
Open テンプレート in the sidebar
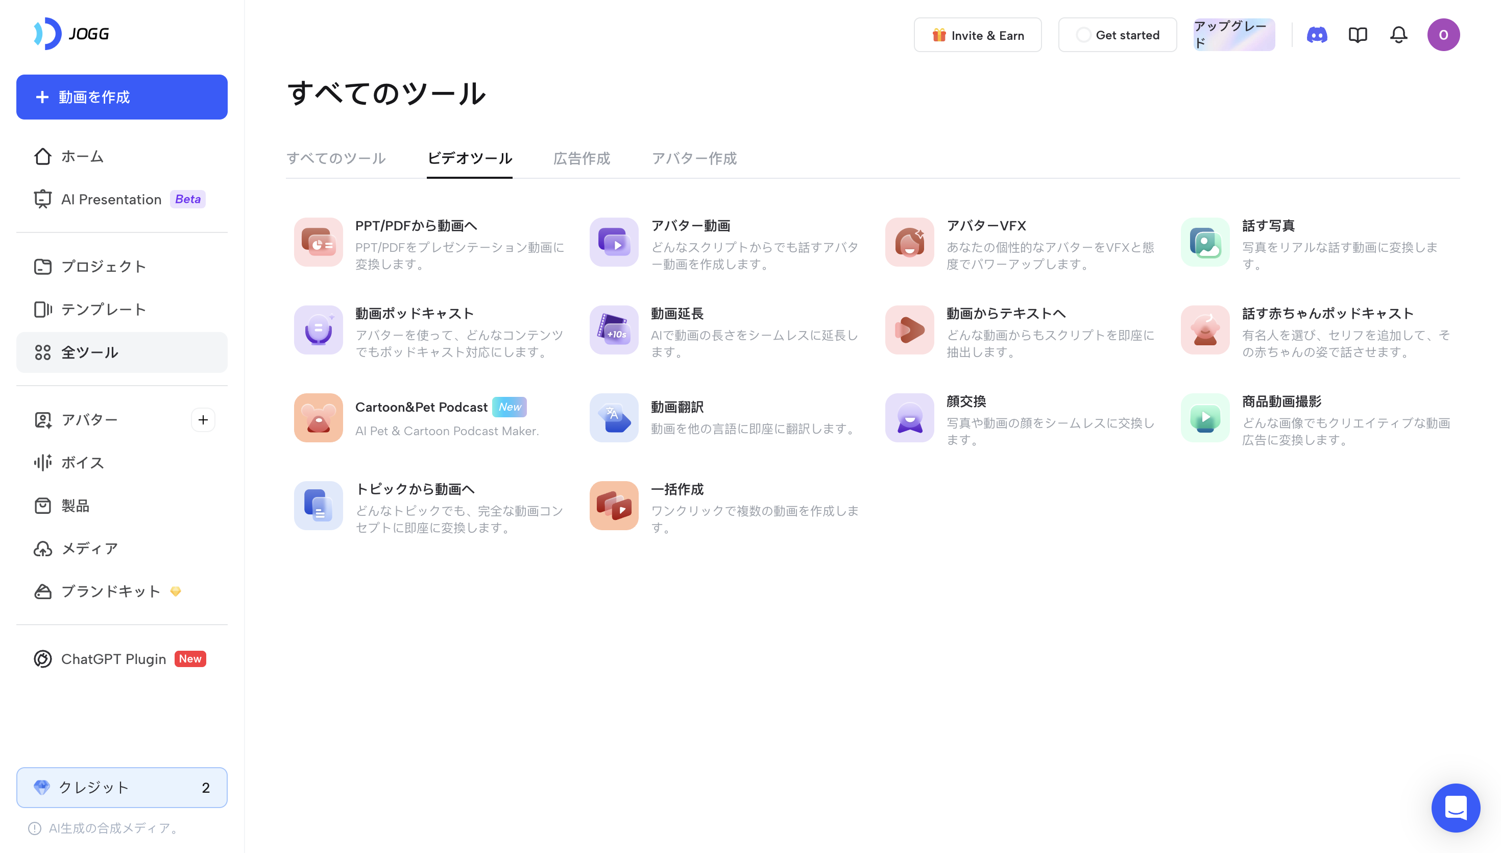click(122, 310)
